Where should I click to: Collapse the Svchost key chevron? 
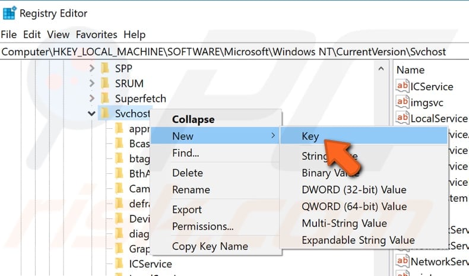click(x=91, y=113)
